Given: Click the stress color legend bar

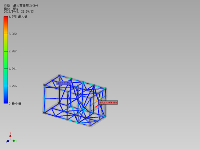Looking at the screenshot, I should tap(6, 60).
